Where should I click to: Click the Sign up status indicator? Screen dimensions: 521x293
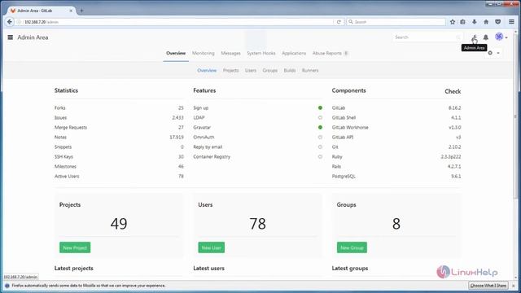[320, 107]
